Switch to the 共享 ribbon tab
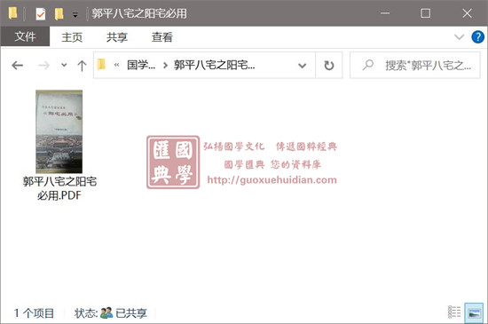The height and width of the screenshot is (324, 488). (x=117, y=37)
